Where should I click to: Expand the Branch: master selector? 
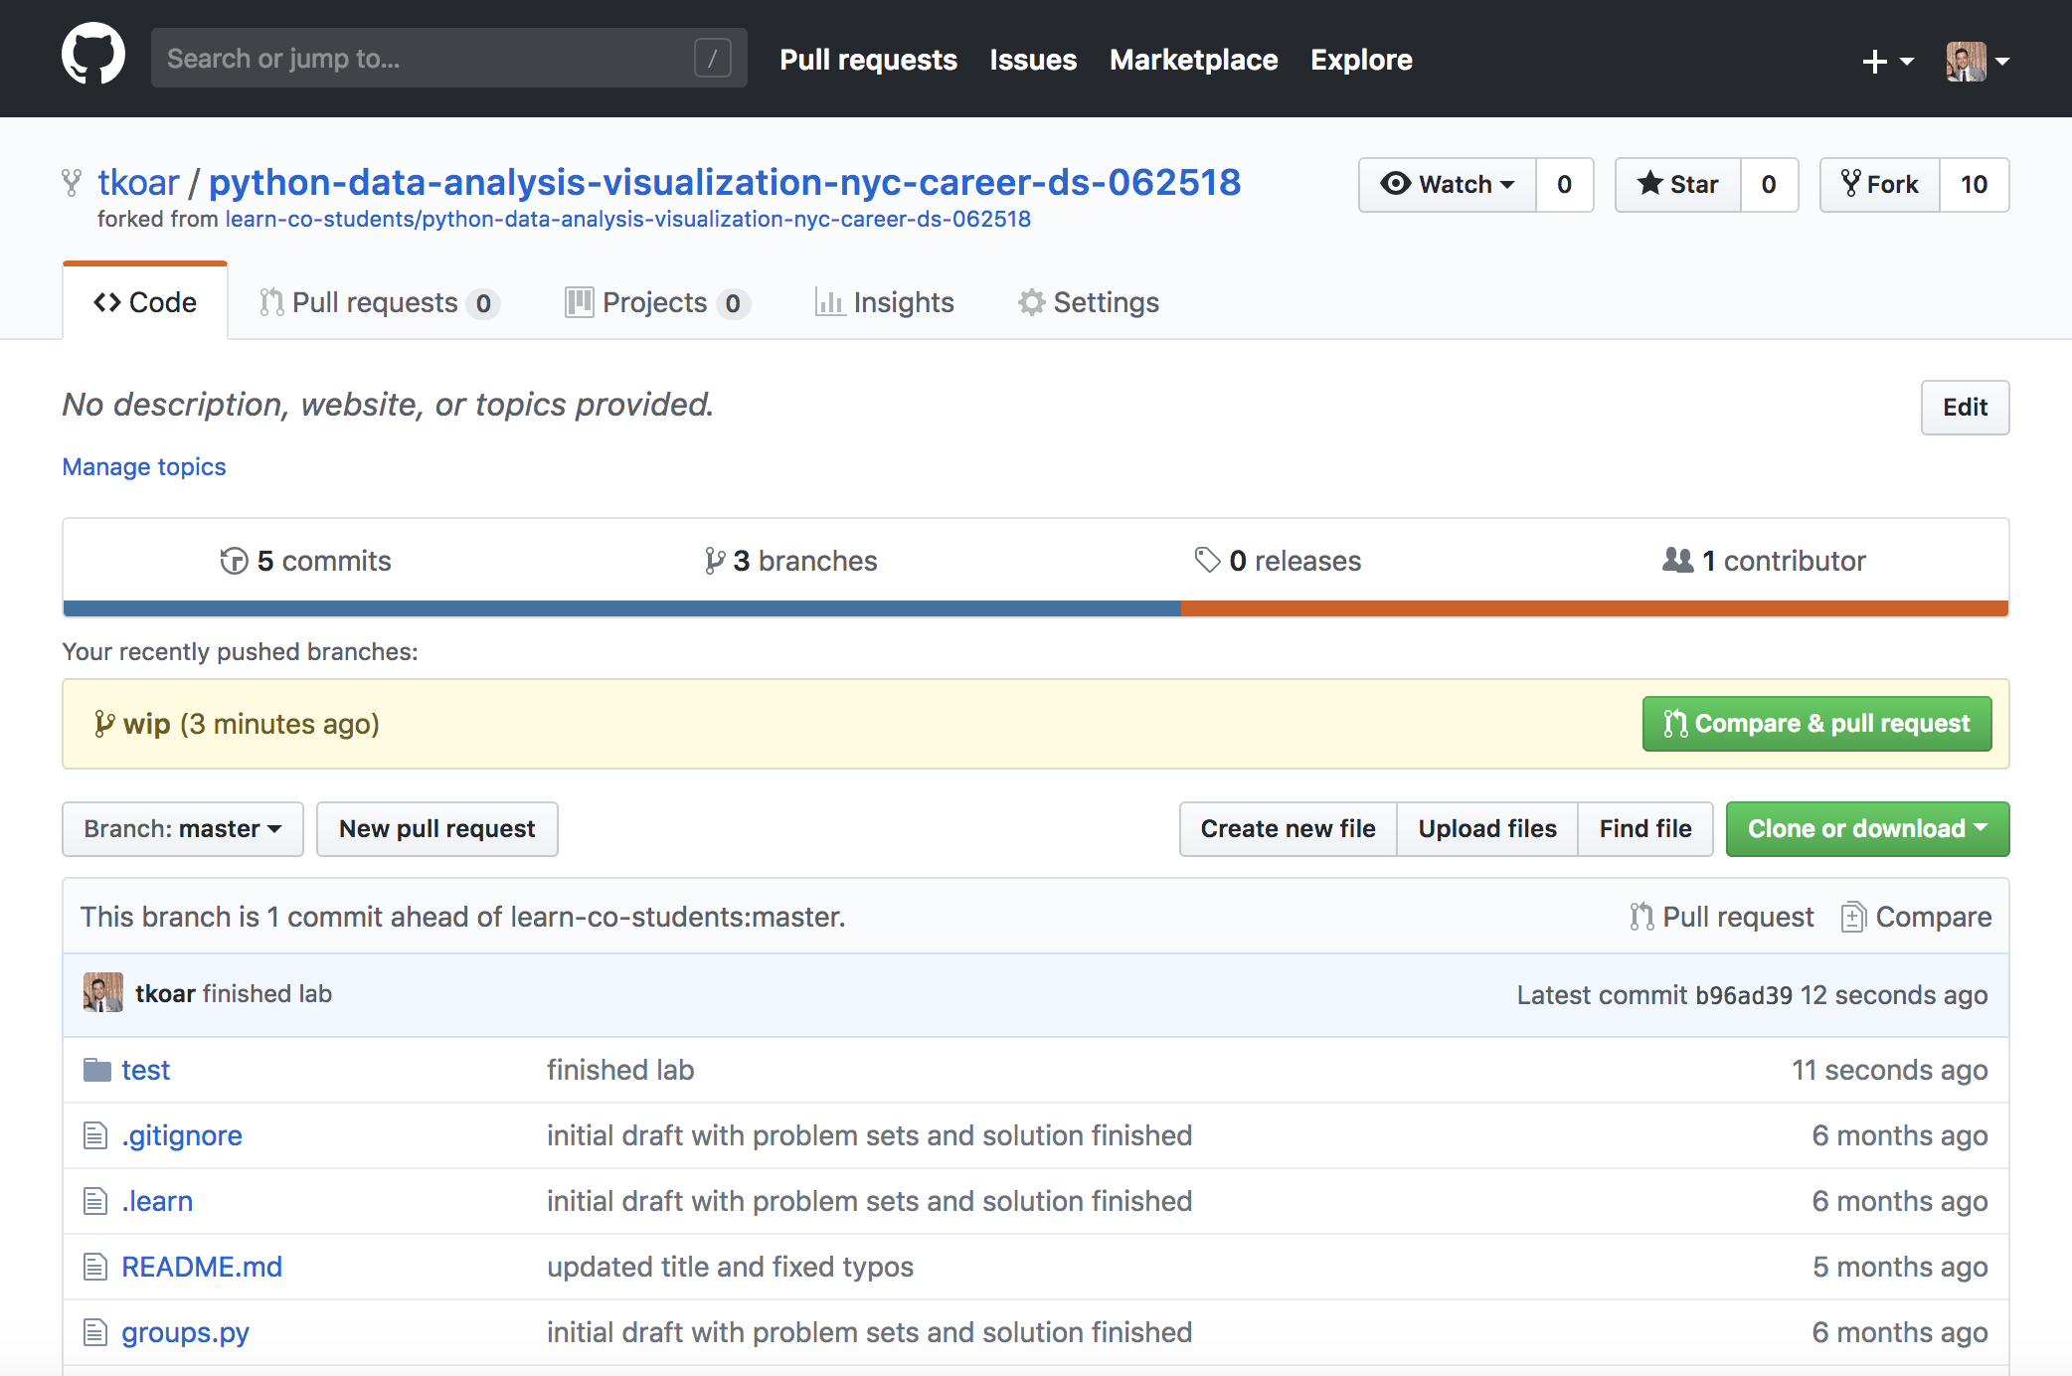183,829
